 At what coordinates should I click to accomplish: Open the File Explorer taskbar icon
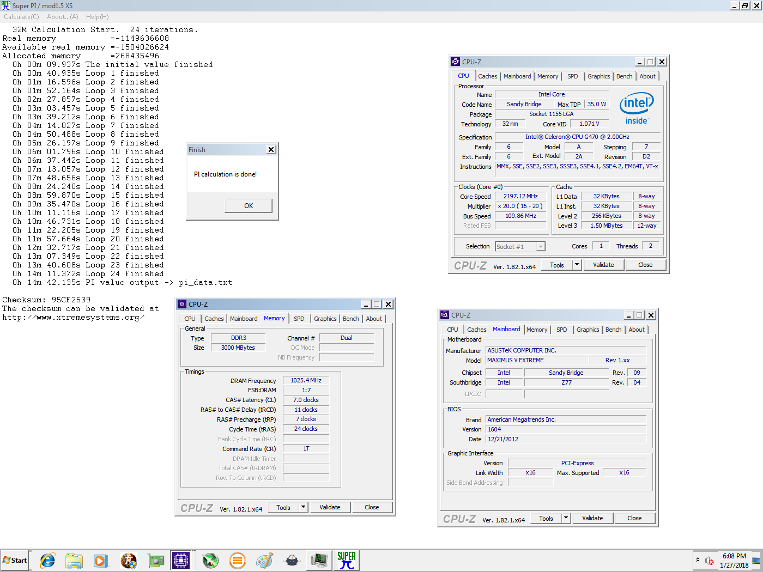click(x=74, y=561)
